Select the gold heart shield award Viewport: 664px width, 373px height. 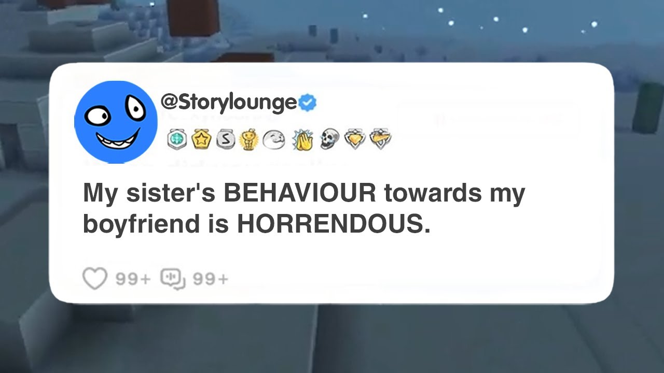pyautogui.click(x=355, y=139)
